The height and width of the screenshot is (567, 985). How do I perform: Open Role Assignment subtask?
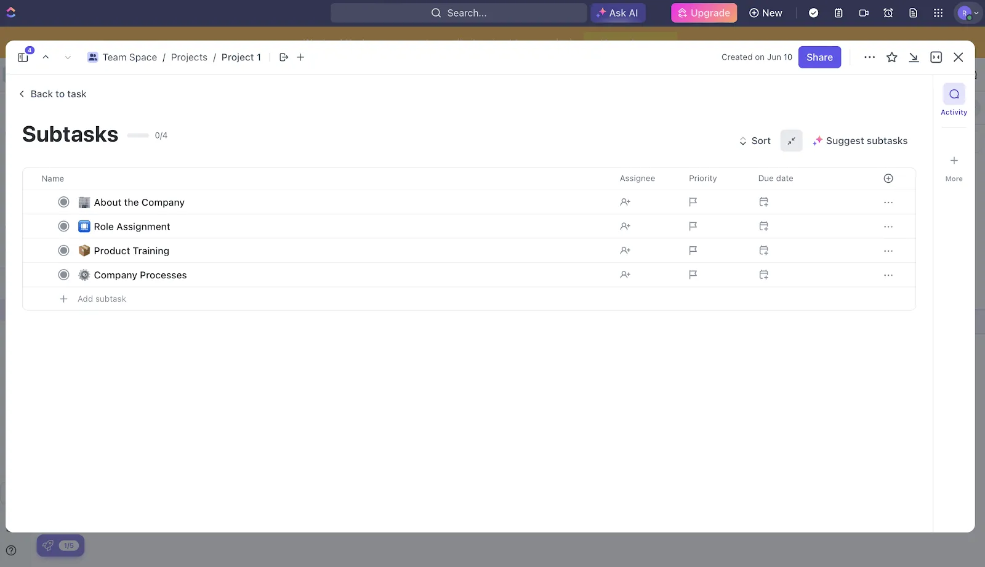click(x=132, y=227)
